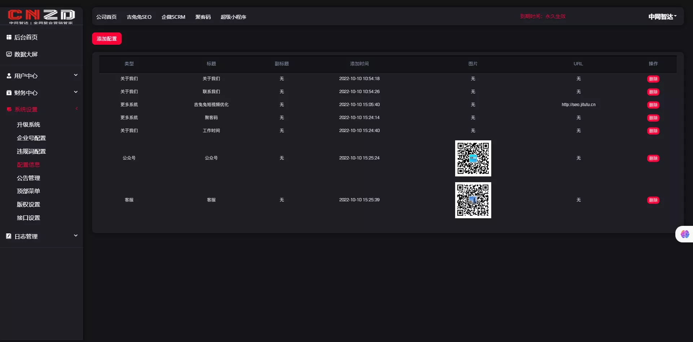This screenshot has height=342, width=693.
Task: Expand the 财务中心 section
Action: pyautogui.click(x=76, y=92)
